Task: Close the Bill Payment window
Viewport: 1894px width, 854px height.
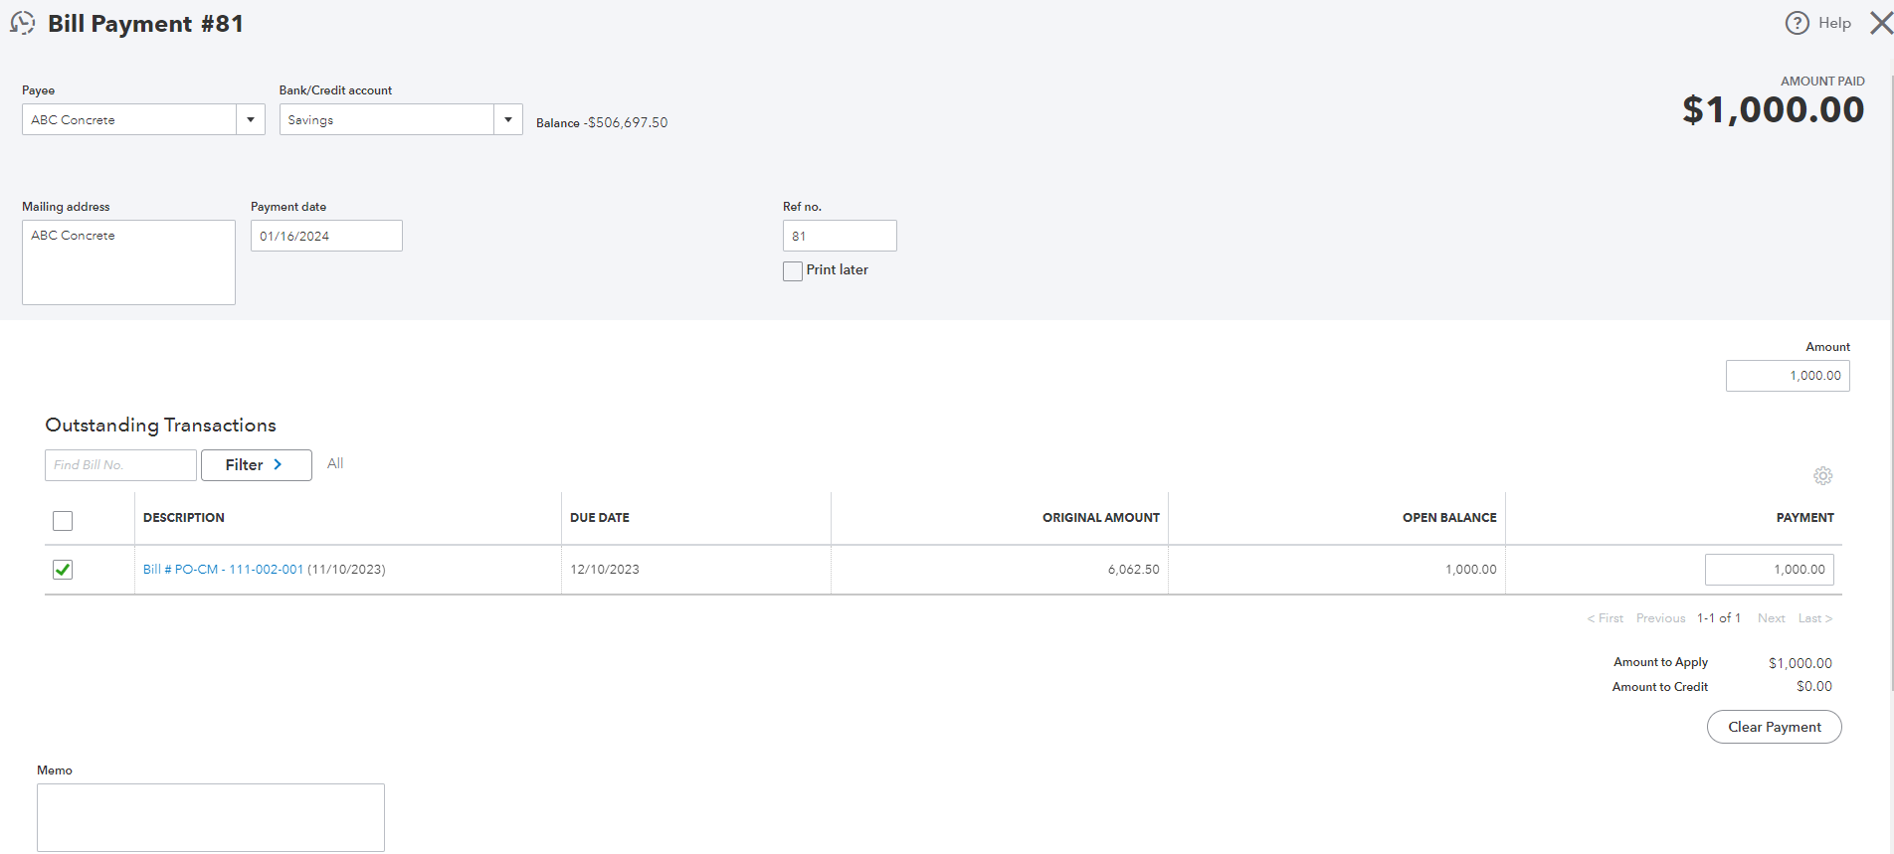Action: pyautogui.click(x=1880, y=23)
